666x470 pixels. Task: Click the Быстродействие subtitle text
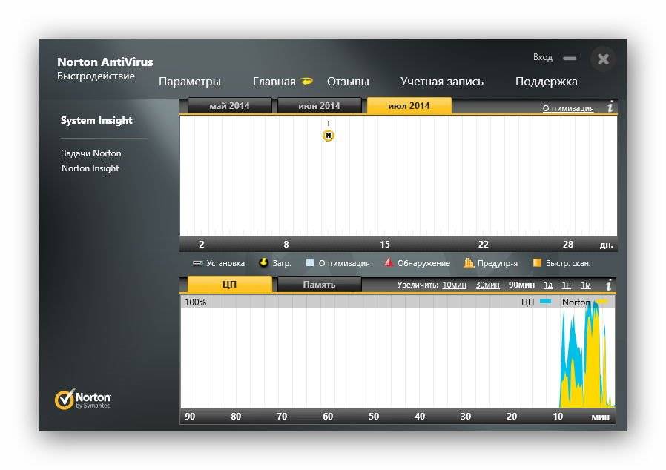point(96,76)
